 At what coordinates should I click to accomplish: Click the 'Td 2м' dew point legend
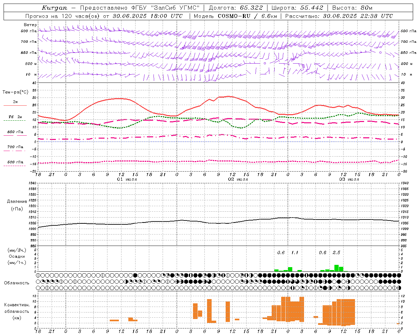15,117
